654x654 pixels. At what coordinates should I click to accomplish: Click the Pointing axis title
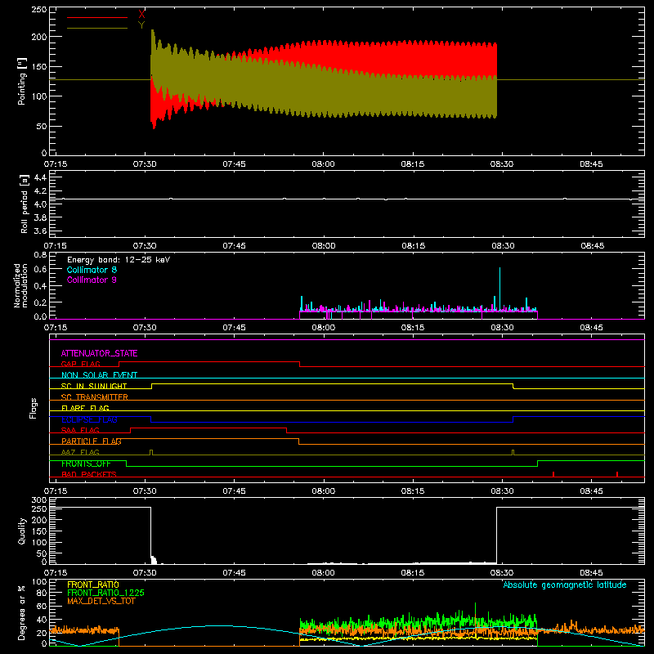(x=22, y=82)
